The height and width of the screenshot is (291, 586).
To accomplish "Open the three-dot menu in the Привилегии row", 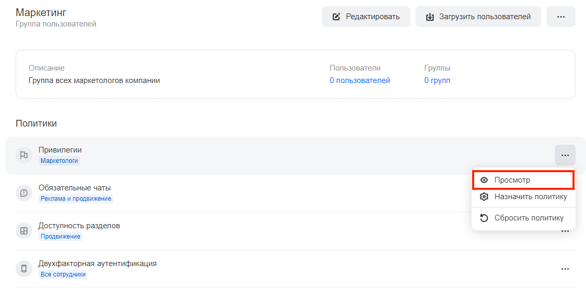I will click(x=565, y=155).
